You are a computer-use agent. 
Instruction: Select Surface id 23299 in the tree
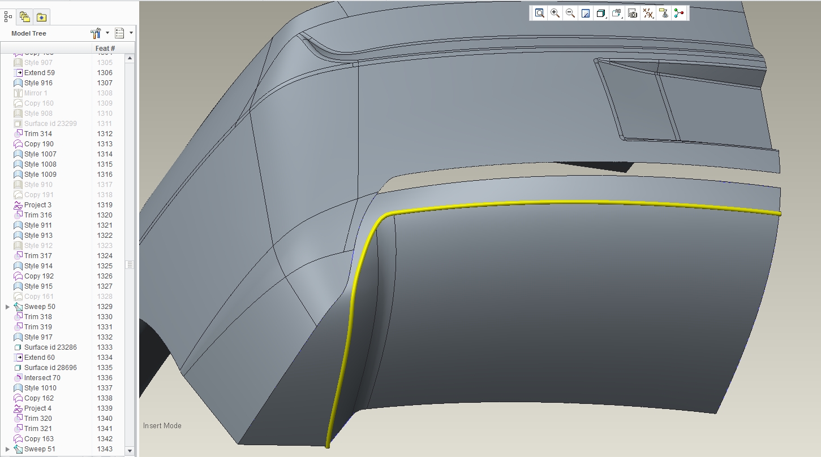point(50,124)
